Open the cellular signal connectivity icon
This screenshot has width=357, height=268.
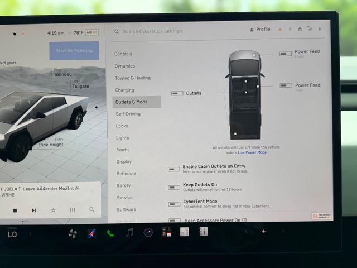tap(309, 28)
